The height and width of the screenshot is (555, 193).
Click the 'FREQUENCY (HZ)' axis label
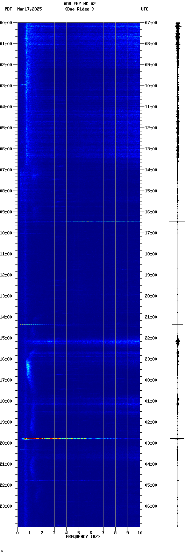[x=83, y=537]
